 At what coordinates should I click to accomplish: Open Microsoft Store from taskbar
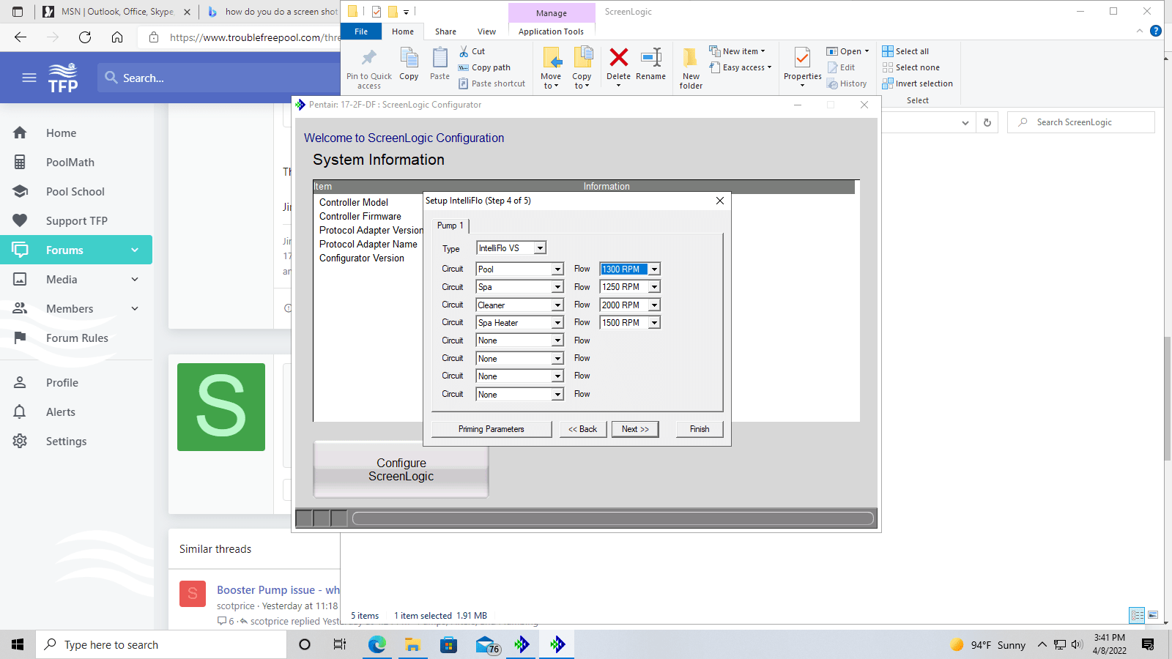coord(448,644)
